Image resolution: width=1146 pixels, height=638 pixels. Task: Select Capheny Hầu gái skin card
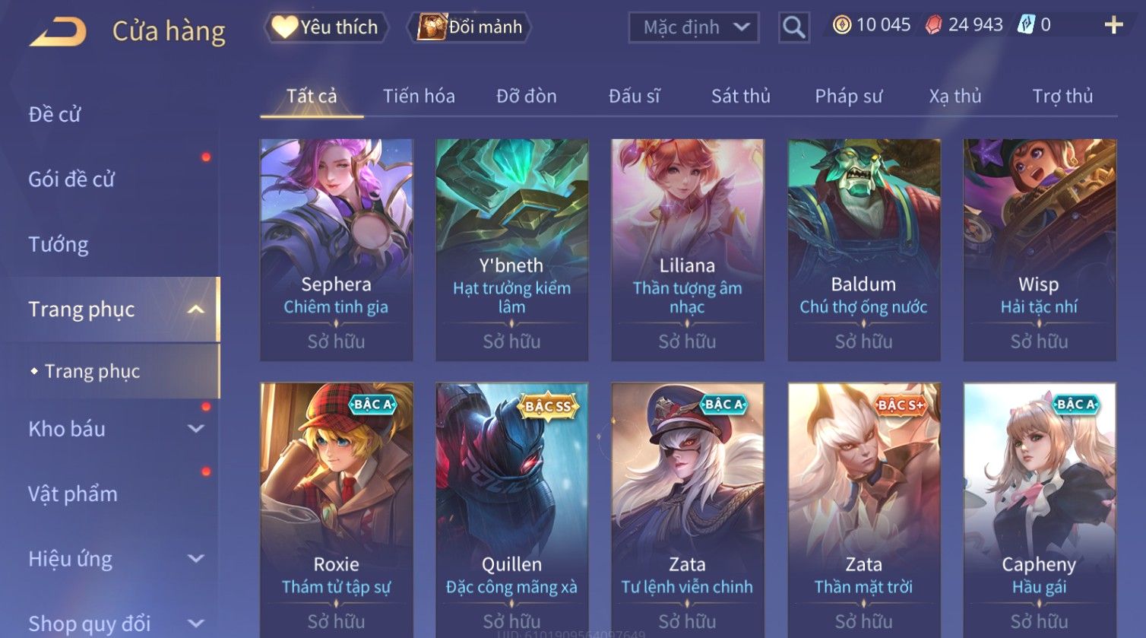[x=1039, y=509]
